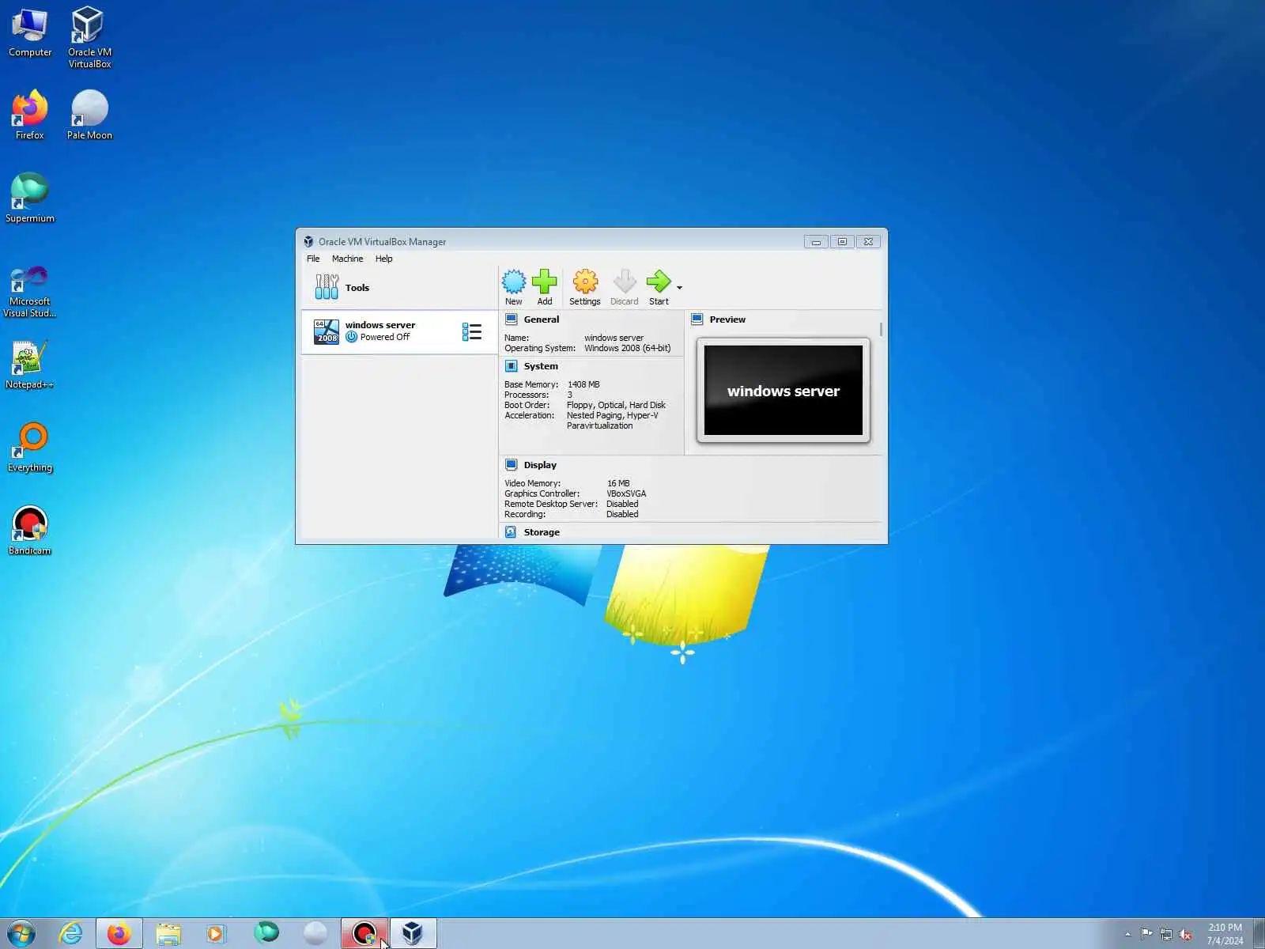Click the Display section header
The image size is (1265, 949).
point(540,465)
